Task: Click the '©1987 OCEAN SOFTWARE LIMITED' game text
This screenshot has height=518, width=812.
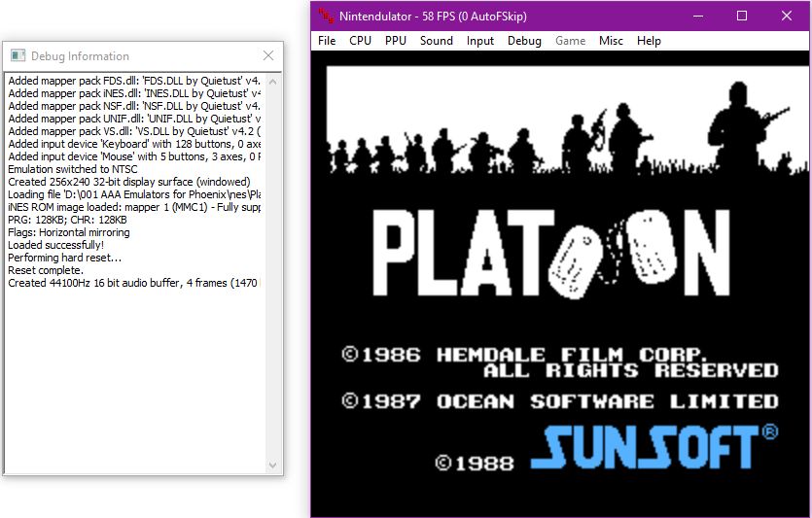Action: [x=560, y=401]
